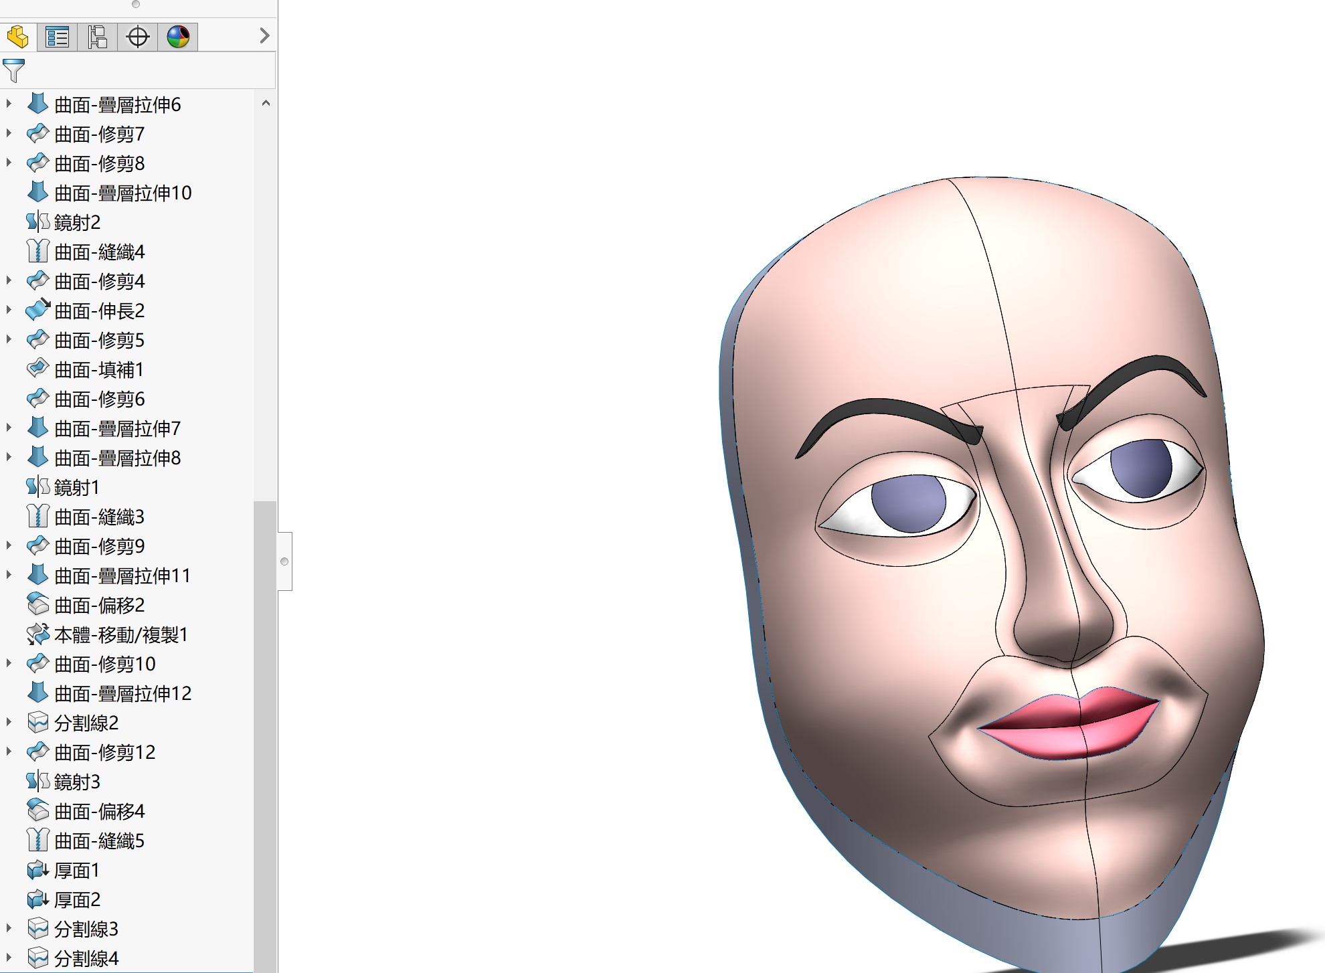Expand the 分割線2 tree node

click(x=9, y=722)
